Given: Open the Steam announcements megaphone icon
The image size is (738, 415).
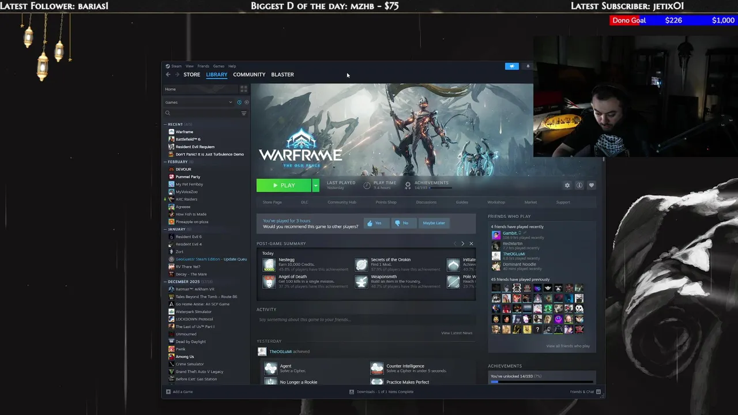Looking at the screenshot, I should tap(512, 66).
